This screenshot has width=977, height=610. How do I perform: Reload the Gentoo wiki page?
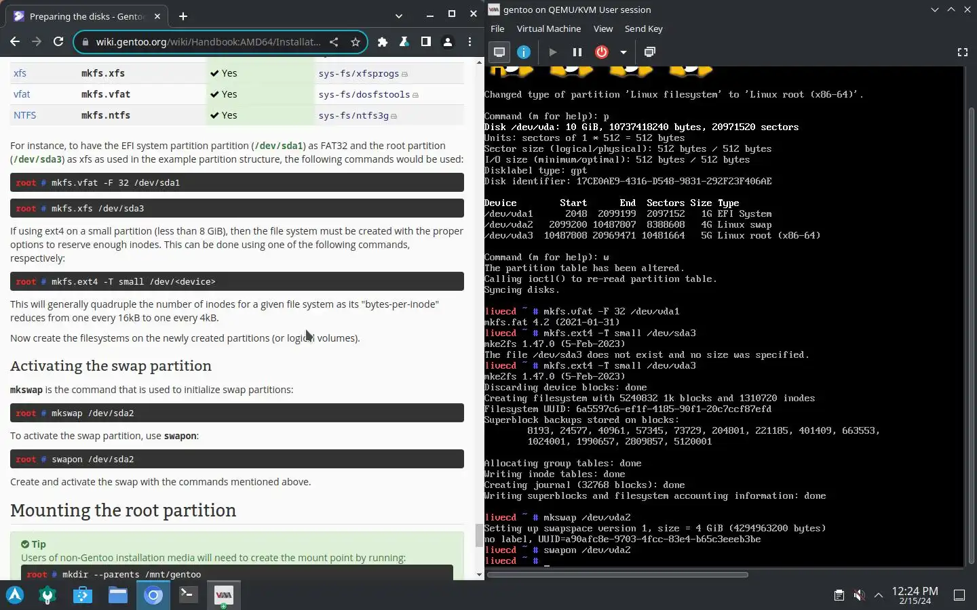[x=58, y=41]
